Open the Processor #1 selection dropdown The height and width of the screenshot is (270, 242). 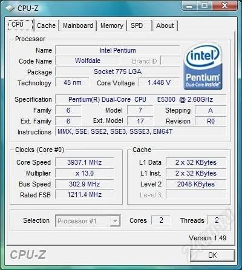click(x=88, y=221)
